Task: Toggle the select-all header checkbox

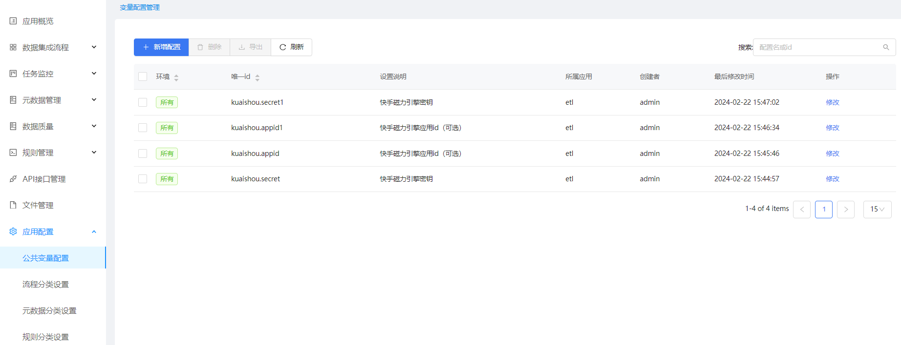Action: click(143, 77)
